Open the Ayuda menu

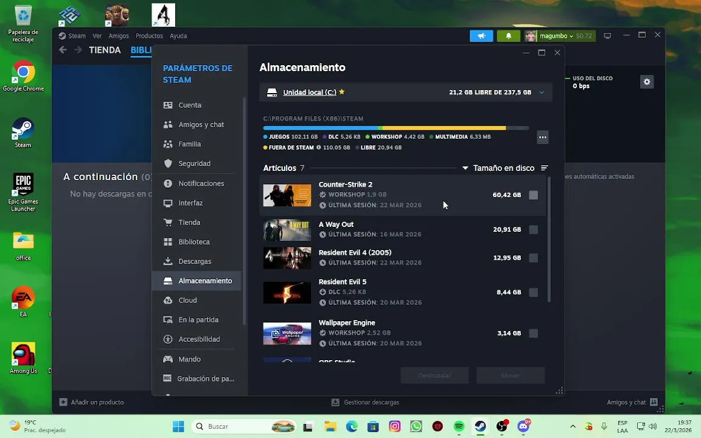178,36
